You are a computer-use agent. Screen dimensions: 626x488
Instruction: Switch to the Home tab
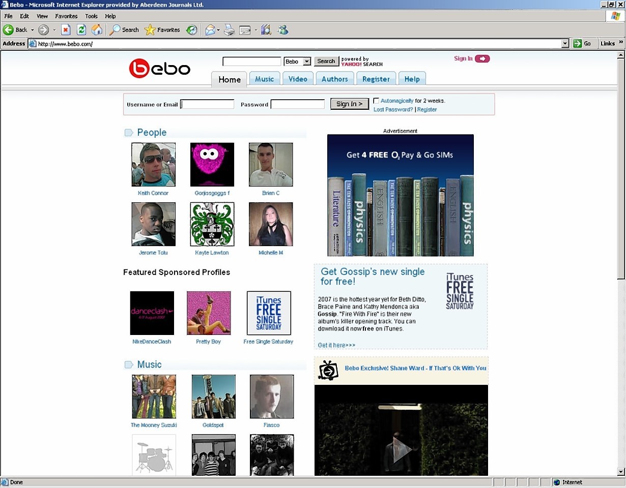pos(230,79)
